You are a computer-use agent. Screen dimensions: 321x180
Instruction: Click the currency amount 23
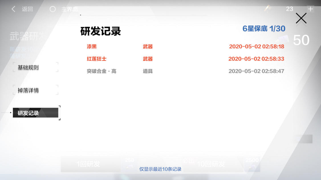(289, 9)
